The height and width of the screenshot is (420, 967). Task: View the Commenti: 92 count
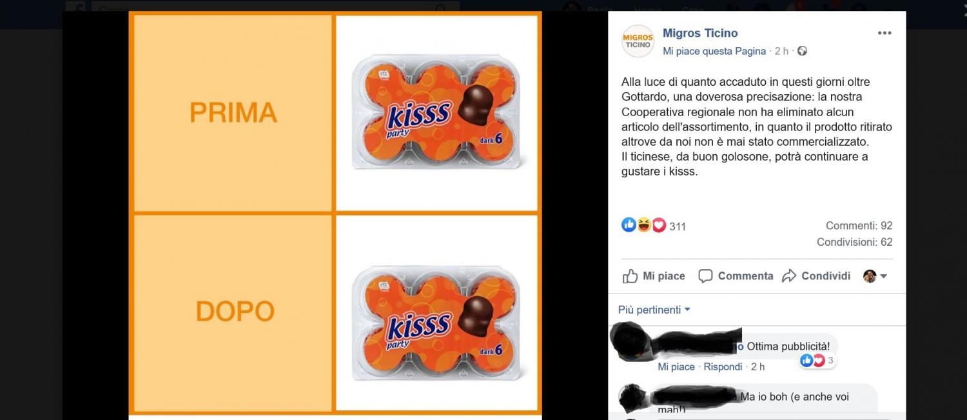click(859, 226)
